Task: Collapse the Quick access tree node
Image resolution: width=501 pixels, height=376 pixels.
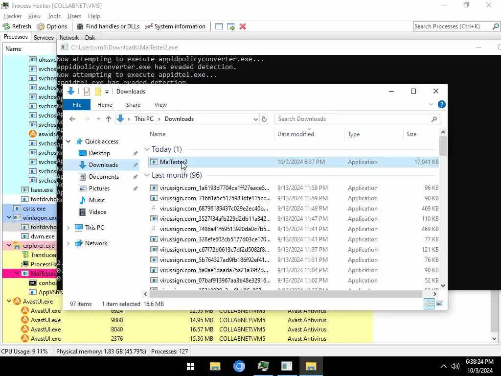Action: coord(68,141)
